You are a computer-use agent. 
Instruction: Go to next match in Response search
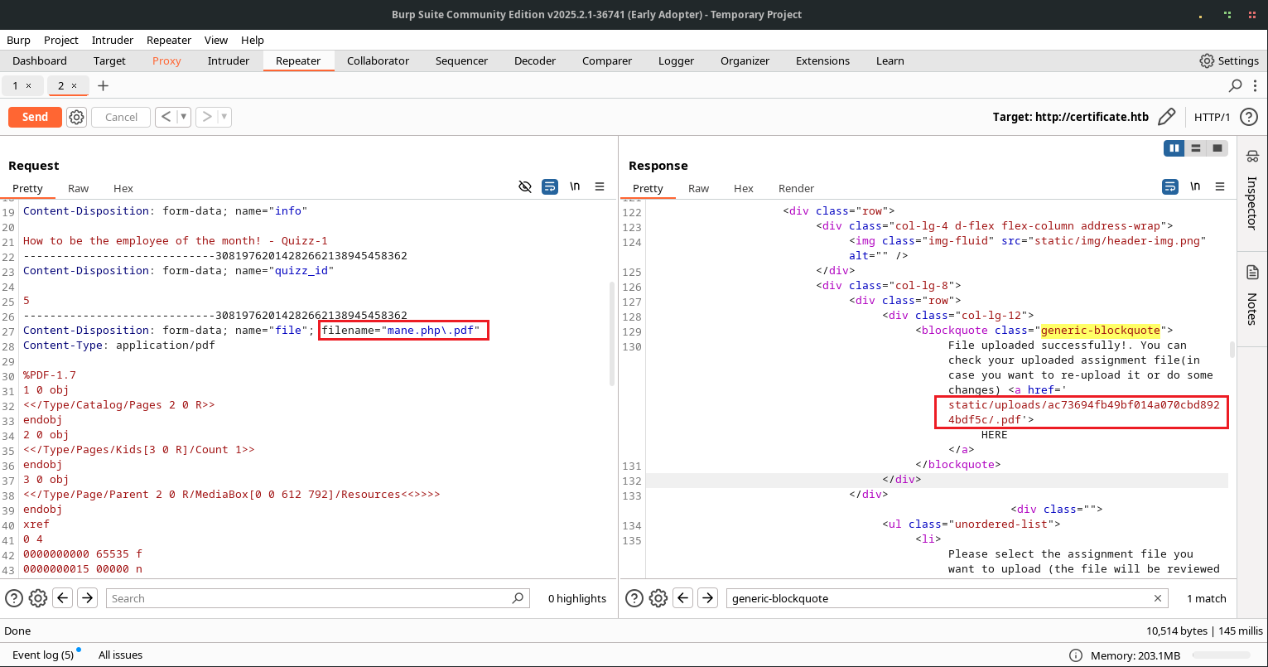[x=707, y=598]
